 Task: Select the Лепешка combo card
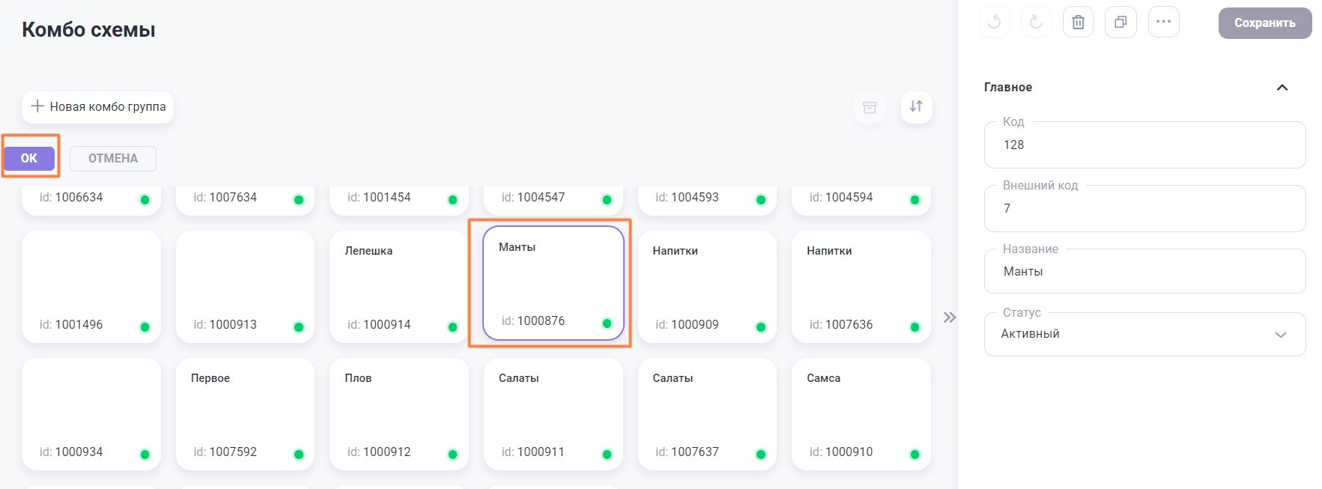pyautogui.click(x=398, y=287)
